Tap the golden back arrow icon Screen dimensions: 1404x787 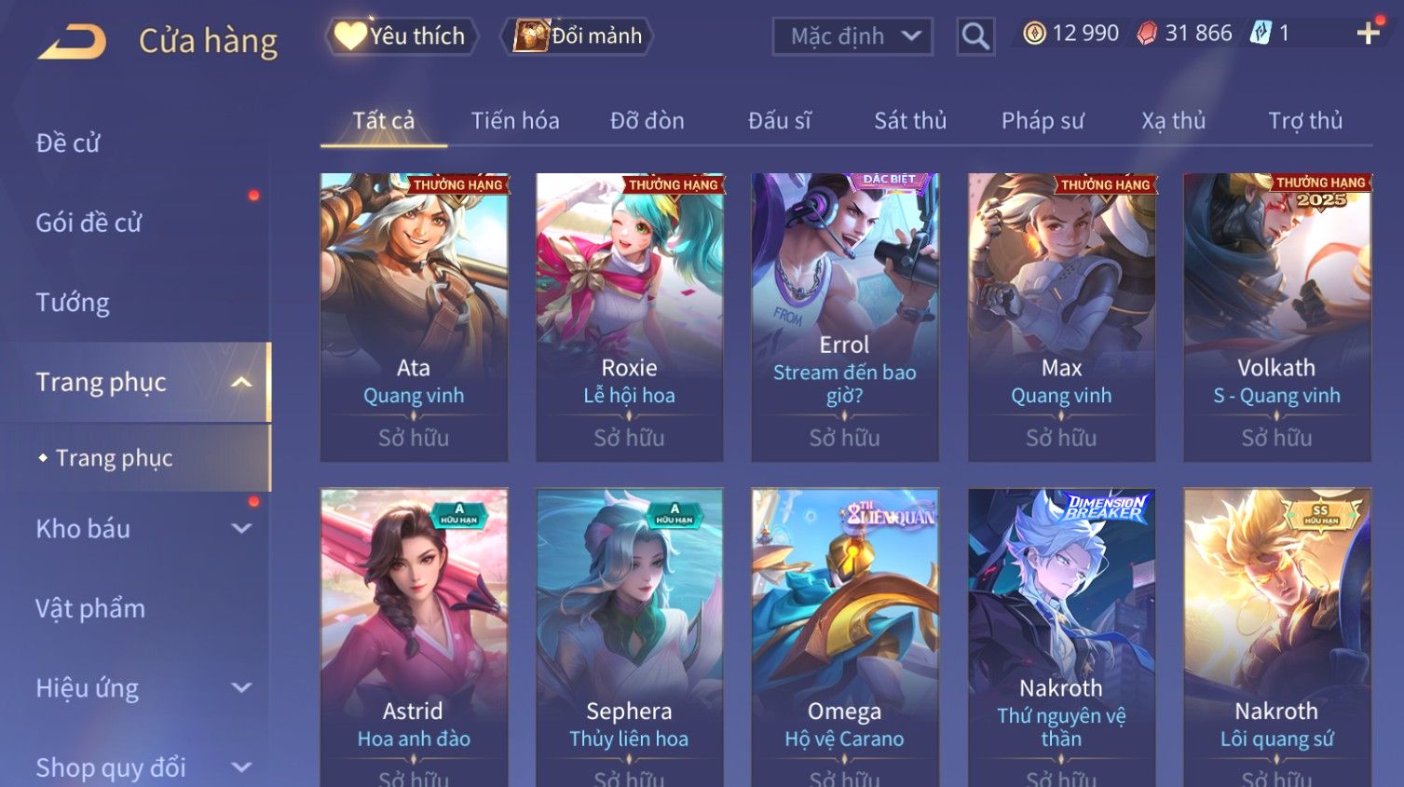[x=72, y=41]
